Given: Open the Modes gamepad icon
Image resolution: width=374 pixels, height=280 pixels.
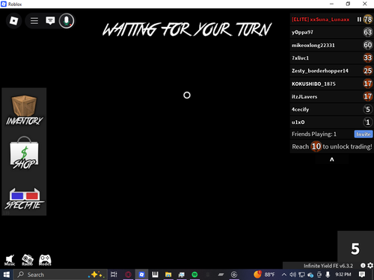Looking at the screenshot, I should tap(45, 260).
